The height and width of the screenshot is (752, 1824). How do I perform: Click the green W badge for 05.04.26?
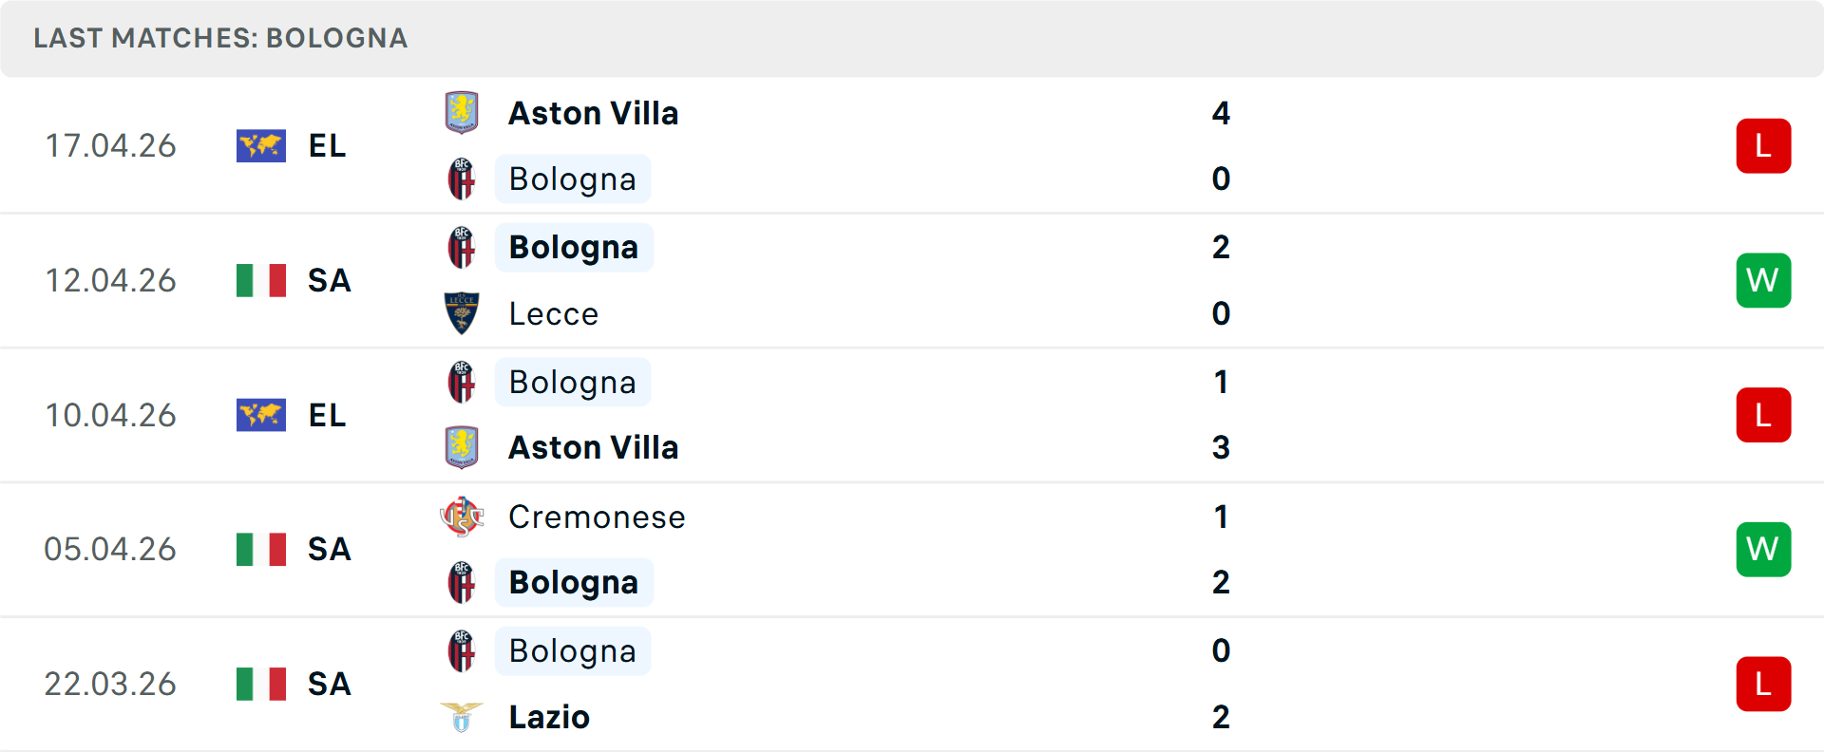pos(1763,550)
